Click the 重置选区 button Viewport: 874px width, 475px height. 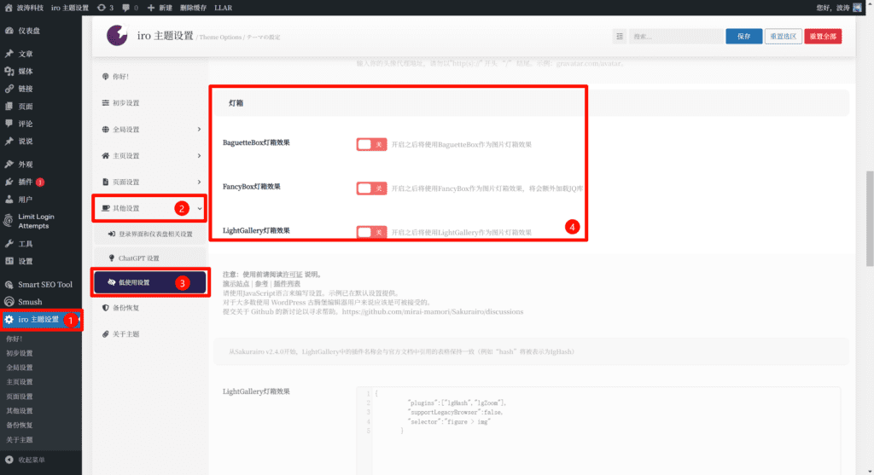tap(784, 36)
